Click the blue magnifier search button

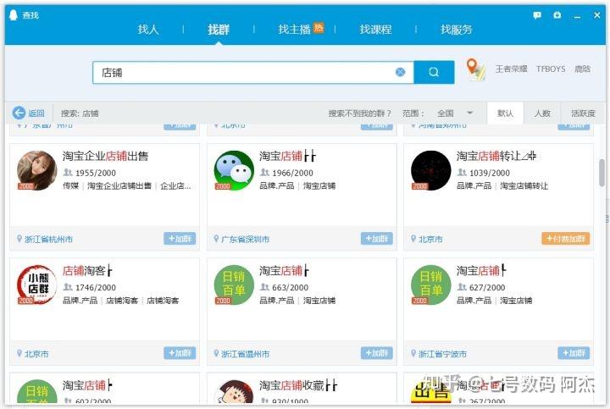point(434,72)
